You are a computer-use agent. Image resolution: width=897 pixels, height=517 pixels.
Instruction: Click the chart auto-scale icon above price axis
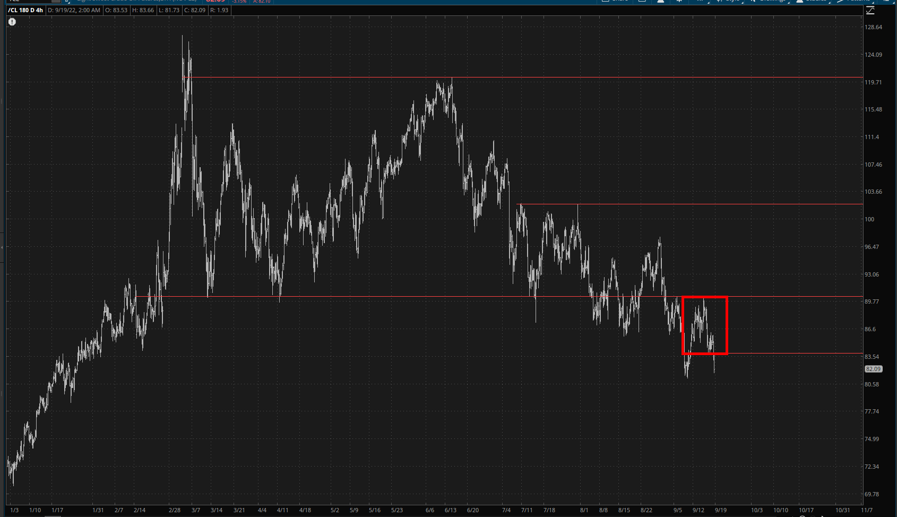tap(870, 11)
